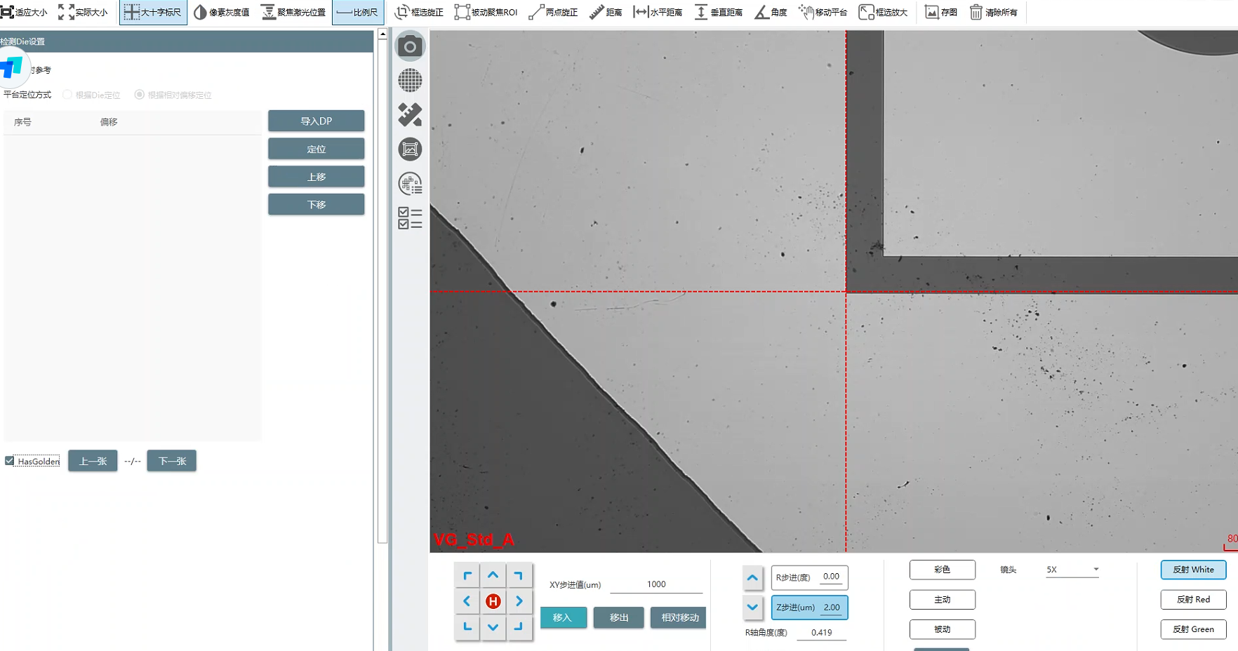Click the image view icon in sidebar
The width and height of the screenshot is (1238, 651).
click(x=410, y=149)
